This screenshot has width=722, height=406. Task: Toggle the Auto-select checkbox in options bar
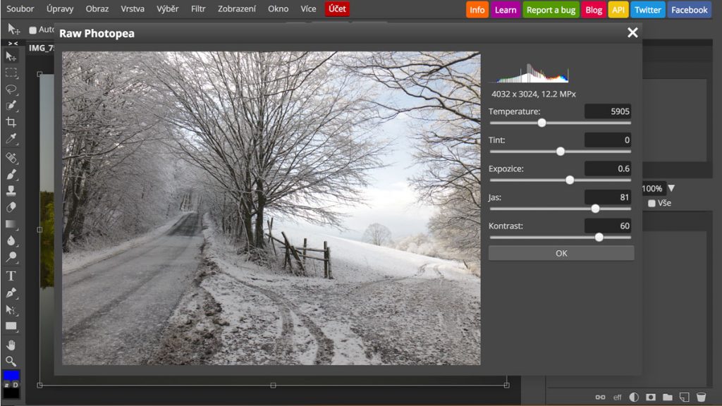coord(32,30)
